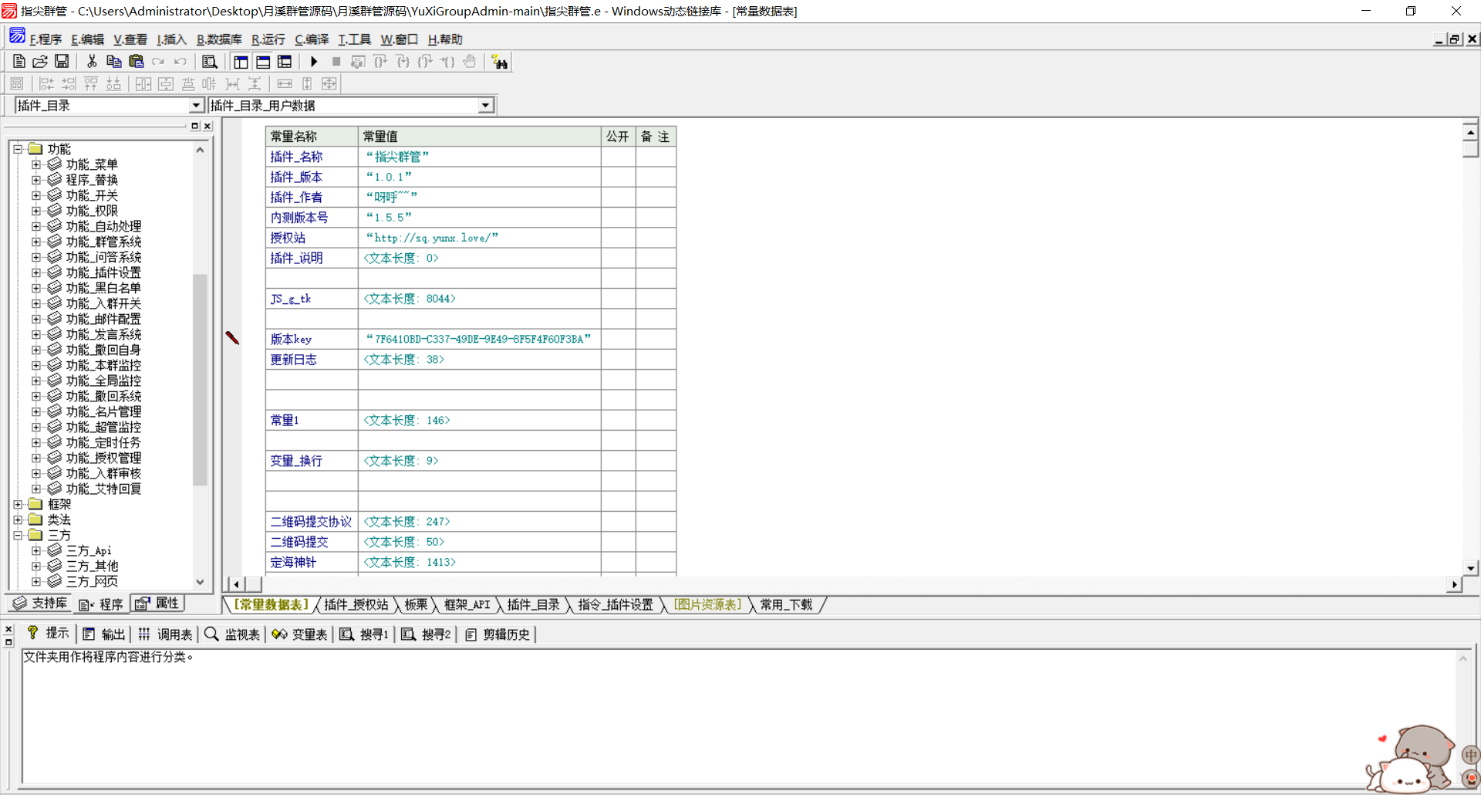Click the Open file toolbar icon
Screen dimensions: 1481x795
[x=40, y=62]
